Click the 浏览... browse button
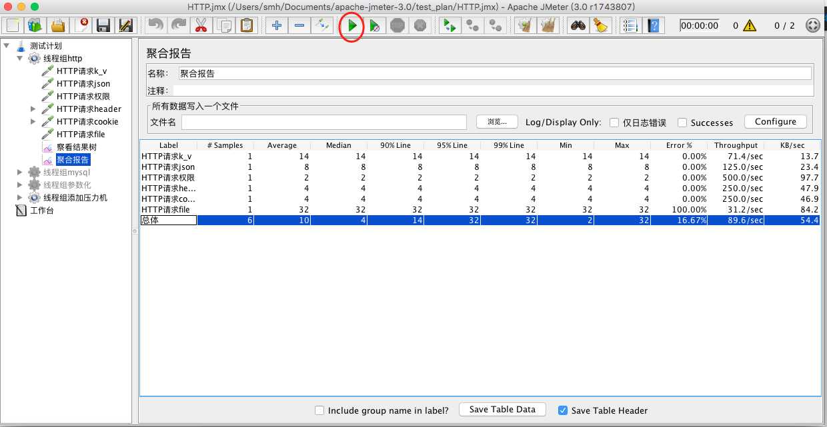The height and width of the screenshot is (427, 827). click(497, 122)
